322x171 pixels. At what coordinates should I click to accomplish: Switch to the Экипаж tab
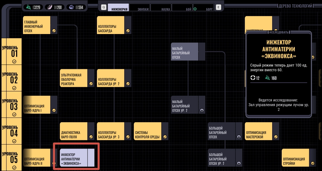pos(140,8)
